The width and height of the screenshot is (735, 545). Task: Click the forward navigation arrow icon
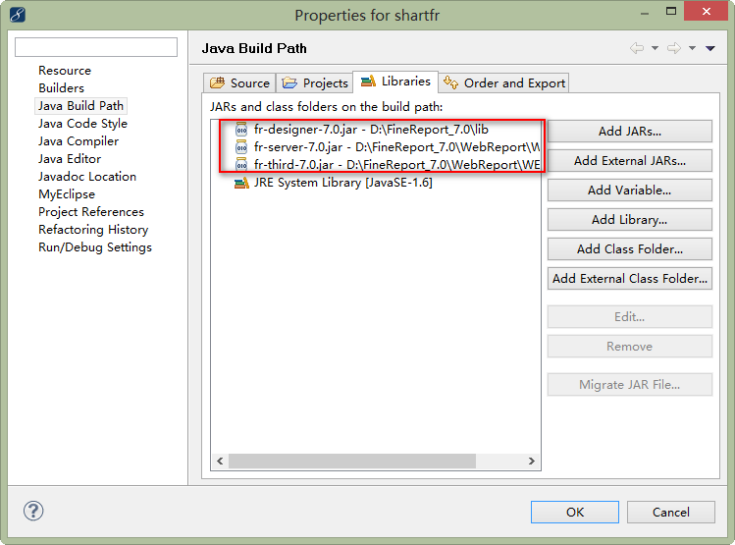[x=674, y=48]
